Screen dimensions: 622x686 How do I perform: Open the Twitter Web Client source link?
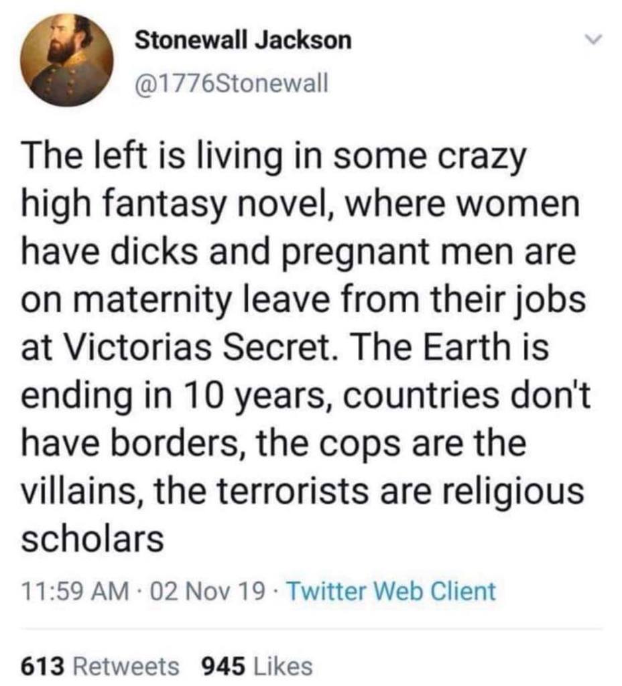(x=391, y=592)
